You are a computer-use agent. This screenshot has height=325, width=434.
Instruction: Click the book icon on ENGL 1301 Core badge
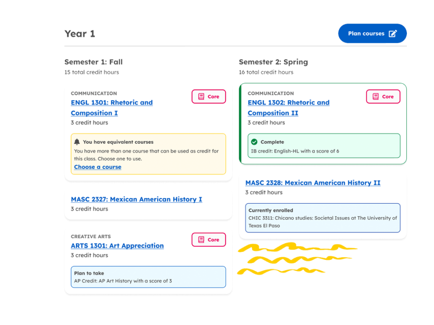click(x=201, y=97)
